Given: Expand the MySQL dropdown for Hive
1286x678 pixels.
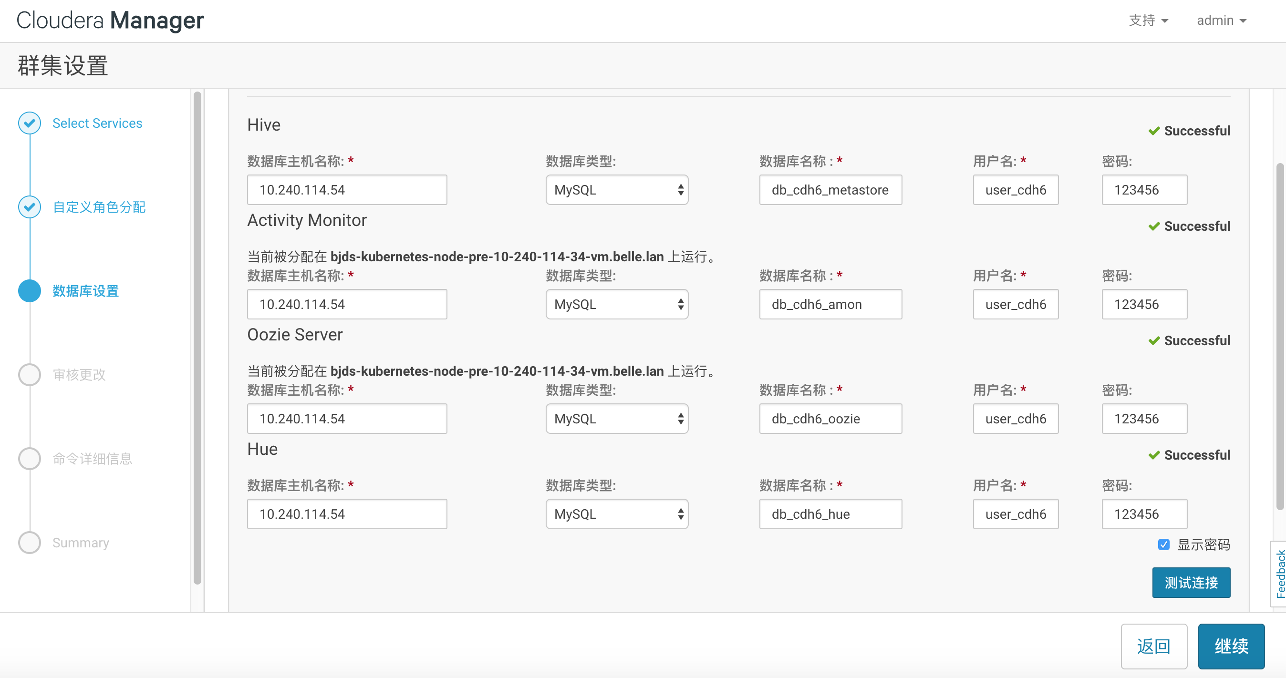Looking at the screenshot, I should pos(617,189).
